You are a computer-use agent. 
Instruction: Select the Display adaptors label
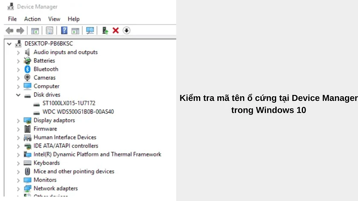[x=54, y=120]
